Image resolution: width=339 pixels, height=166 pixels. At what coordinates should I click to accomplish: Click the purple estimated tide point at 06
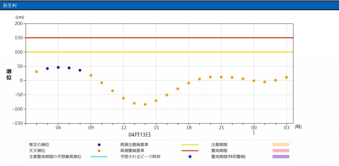tap(58, 68)
